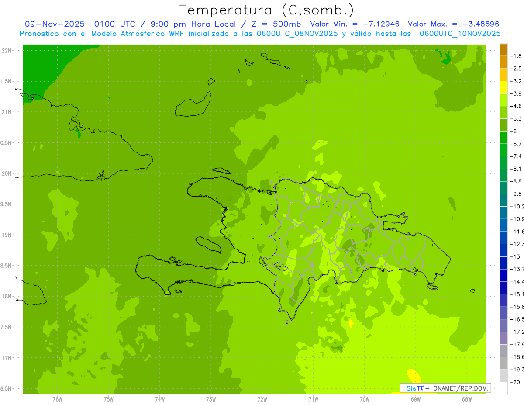This screenshot has height=405, width=524.
Task: Click the blue swatch between -12.3 and -13
Action: (x=503, y=250)
